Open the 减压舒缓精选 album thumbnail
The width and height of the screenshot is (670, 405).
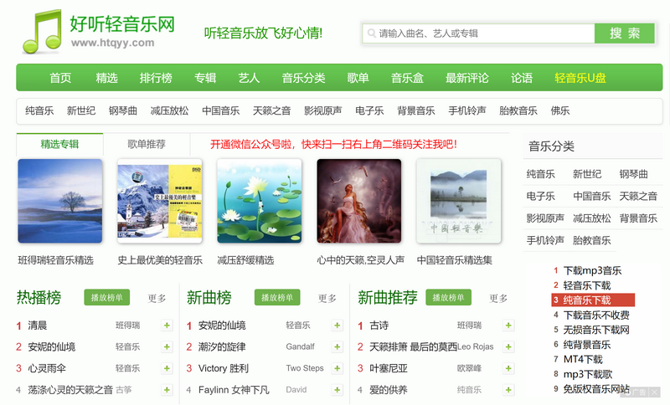259,202
